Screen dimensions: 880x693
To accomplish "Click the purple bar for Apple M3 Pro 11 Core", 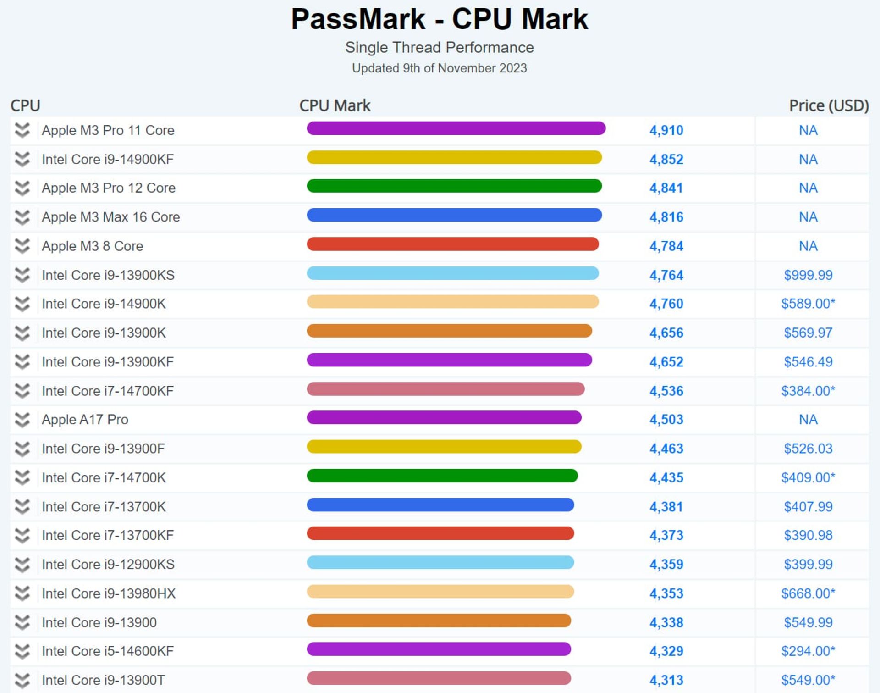I will pyautogui.click(x=456, y=128).
